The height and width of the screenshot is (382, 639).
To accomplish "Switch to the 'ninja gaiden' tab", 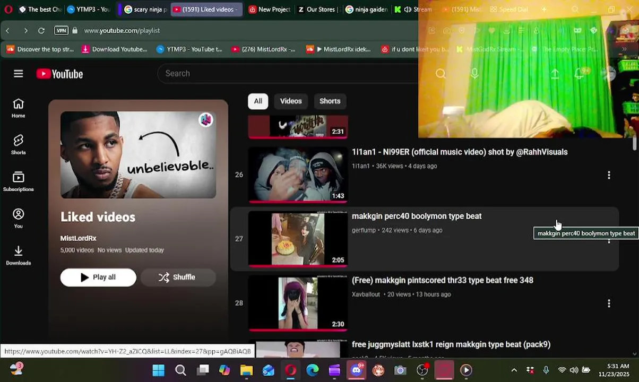I will tap(366, 10).
